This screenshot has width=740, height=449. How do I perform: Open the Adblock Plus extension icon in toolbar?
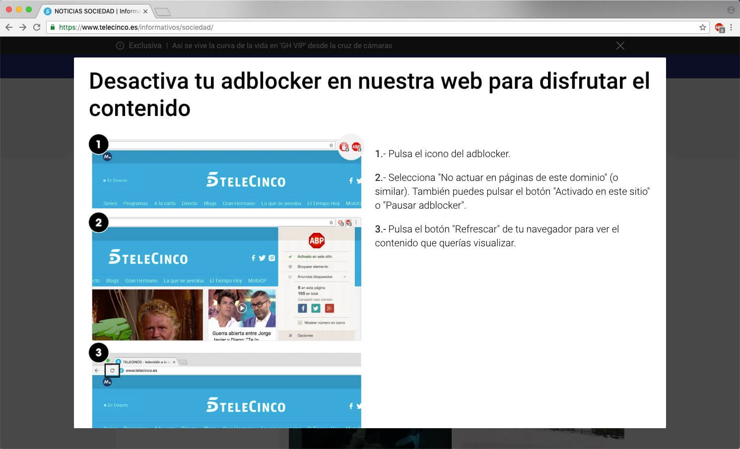click(x=719, y=28)
